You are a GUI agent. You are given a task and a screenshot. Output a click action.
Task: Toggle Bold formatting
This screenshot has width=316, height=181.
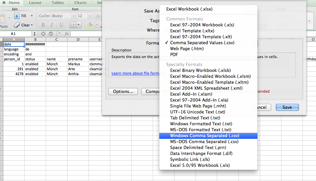(x=43, y=25)
